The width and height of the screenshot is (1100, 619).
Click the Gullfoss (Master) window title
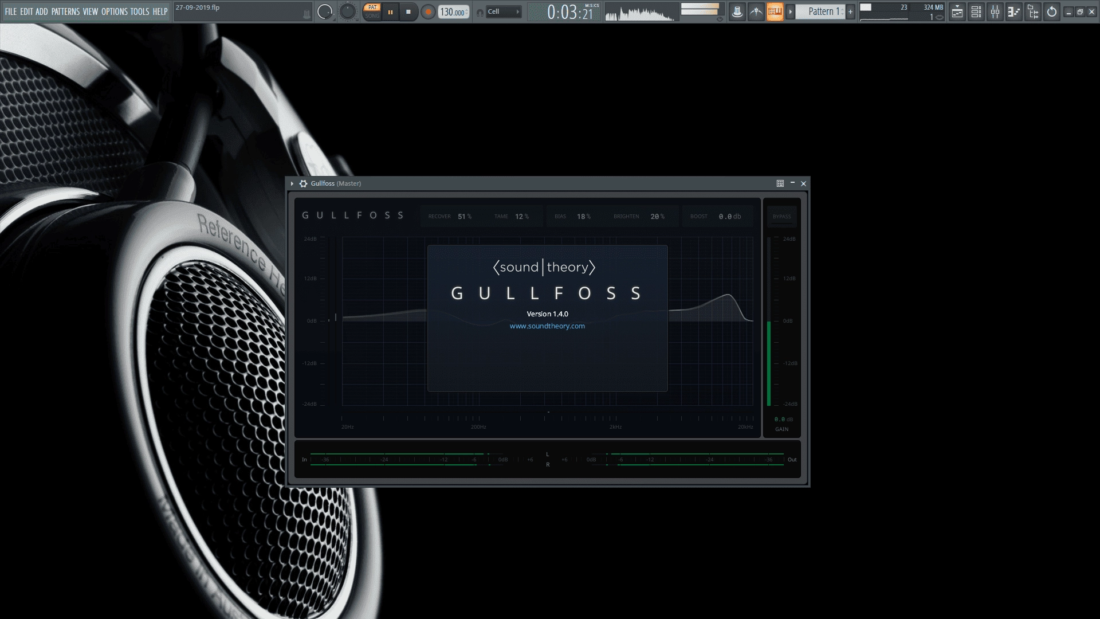pyautogui.click(x=336, y=183)
